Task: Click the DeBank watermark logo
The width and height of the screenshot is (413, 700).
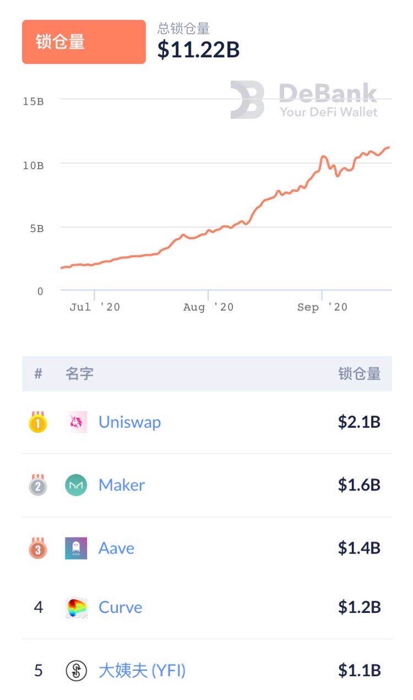Action: 304,100
